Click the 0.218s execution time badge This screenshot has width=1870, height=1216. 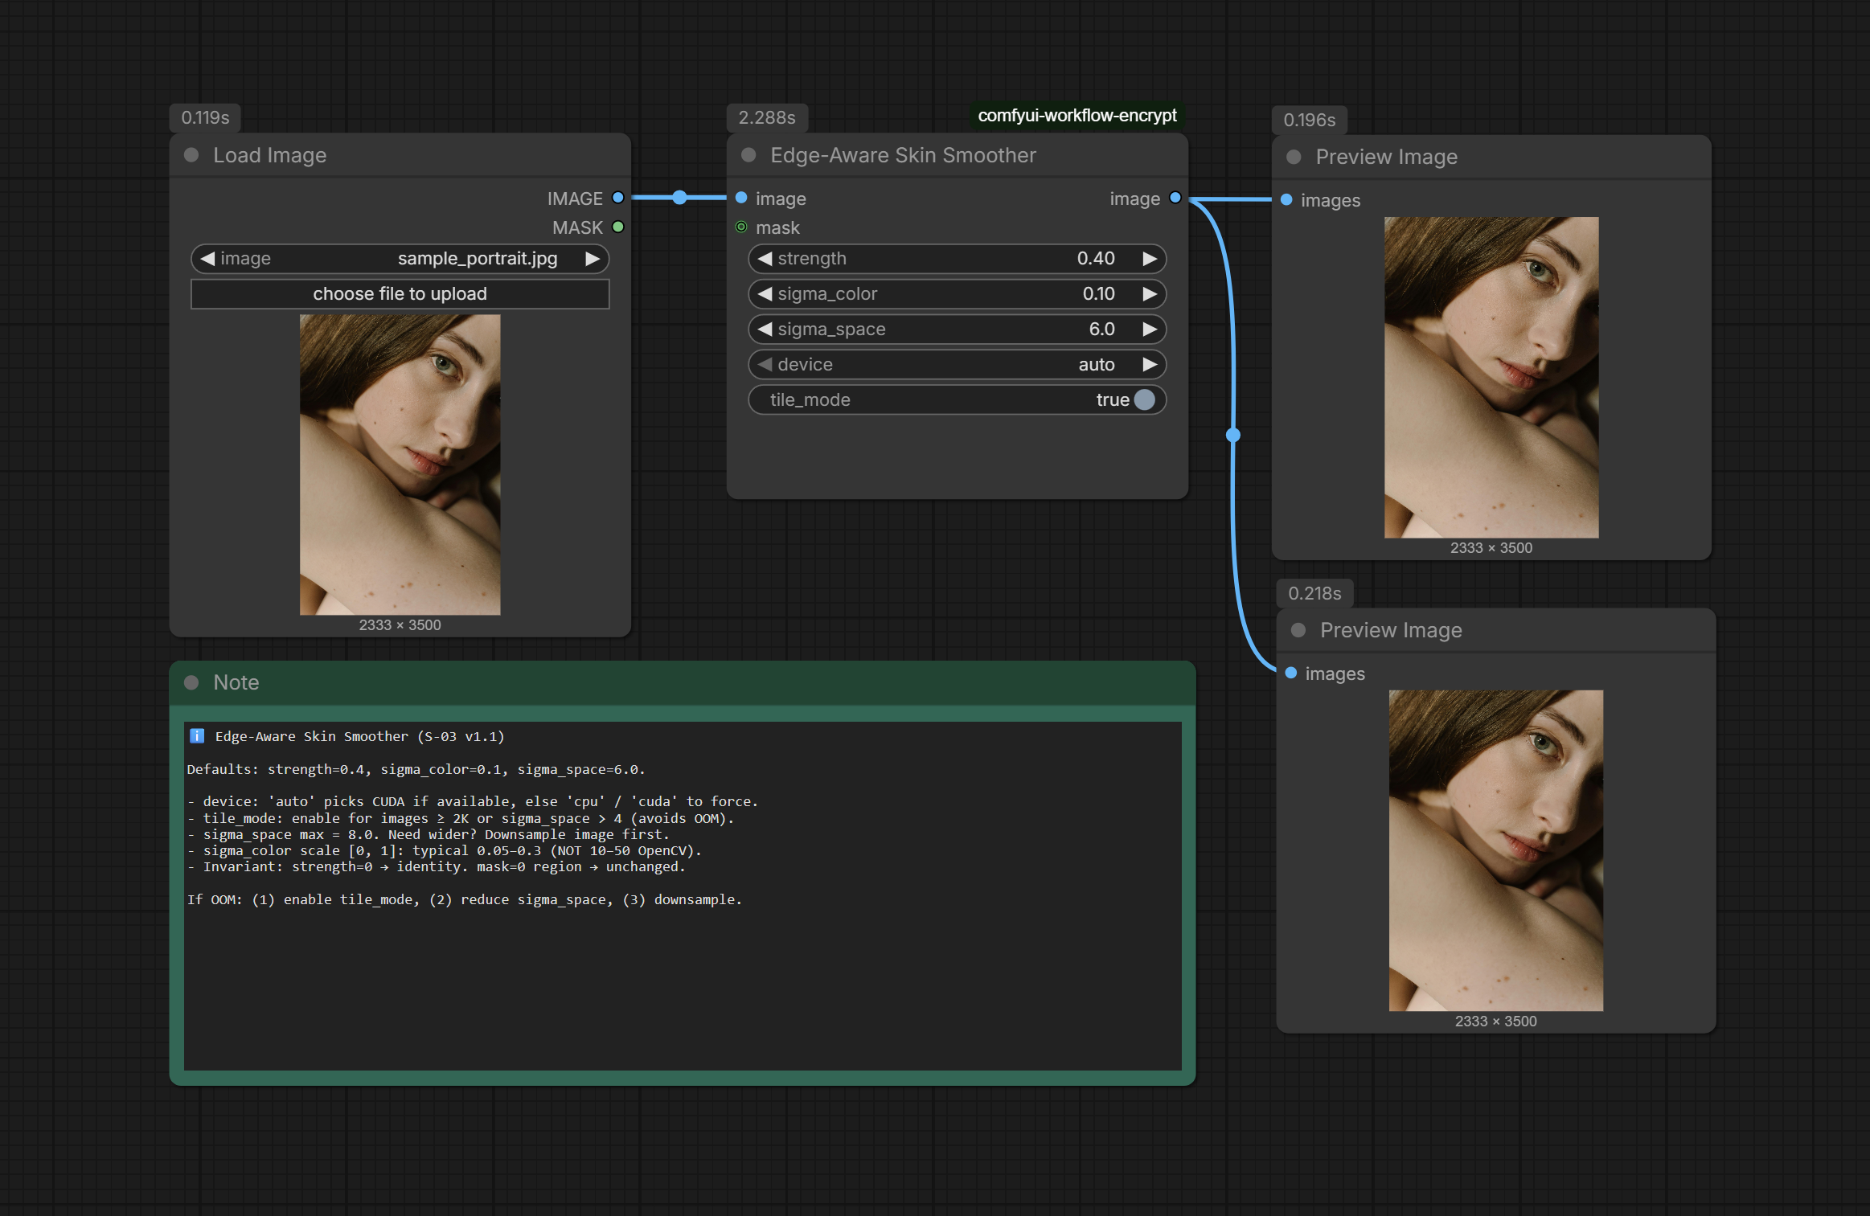tap(1314, 594)
